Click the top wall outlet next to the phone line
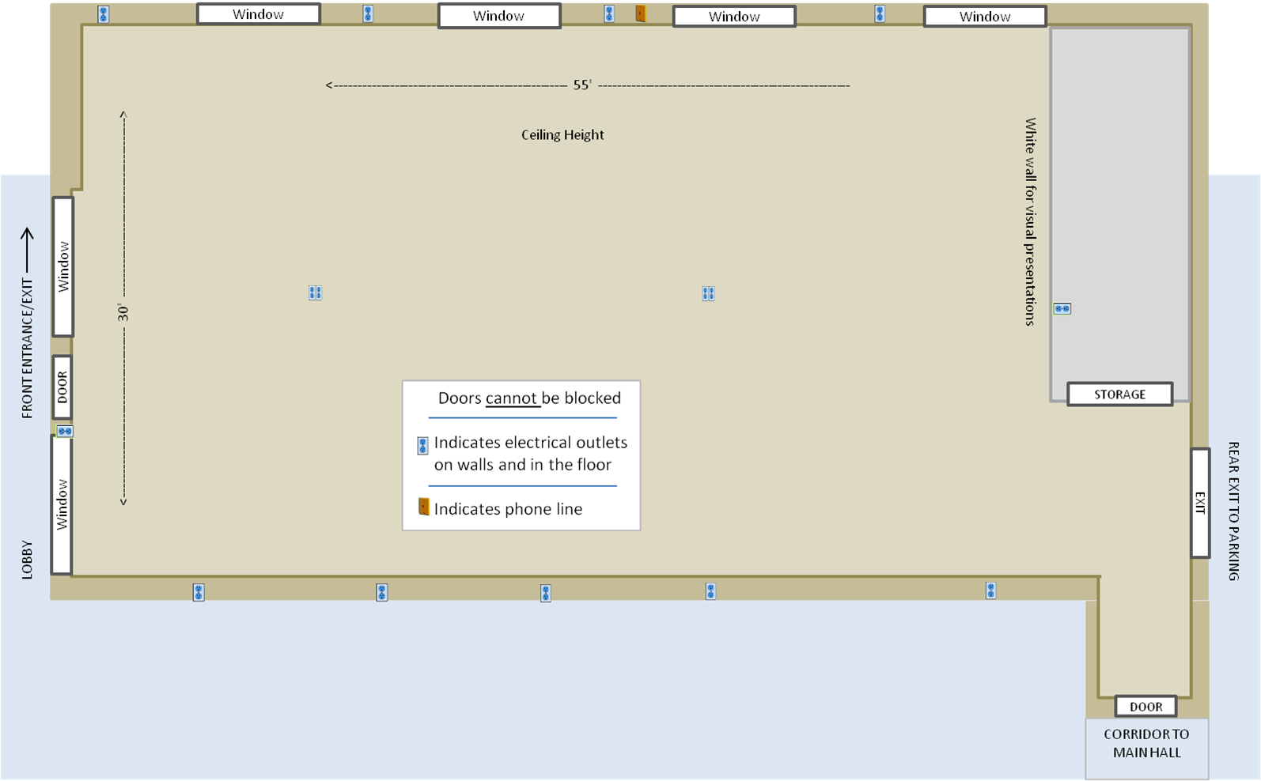Screen dimensions: 1261x781 pos(609,13)
